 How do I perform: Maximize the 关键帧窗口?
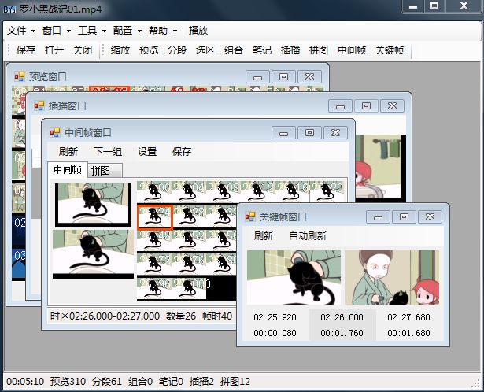(x=404, y=217)
